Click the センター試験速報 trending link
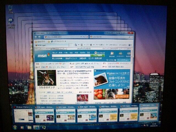The height and width of the screenshot is (132, 176). click(95, 58)
